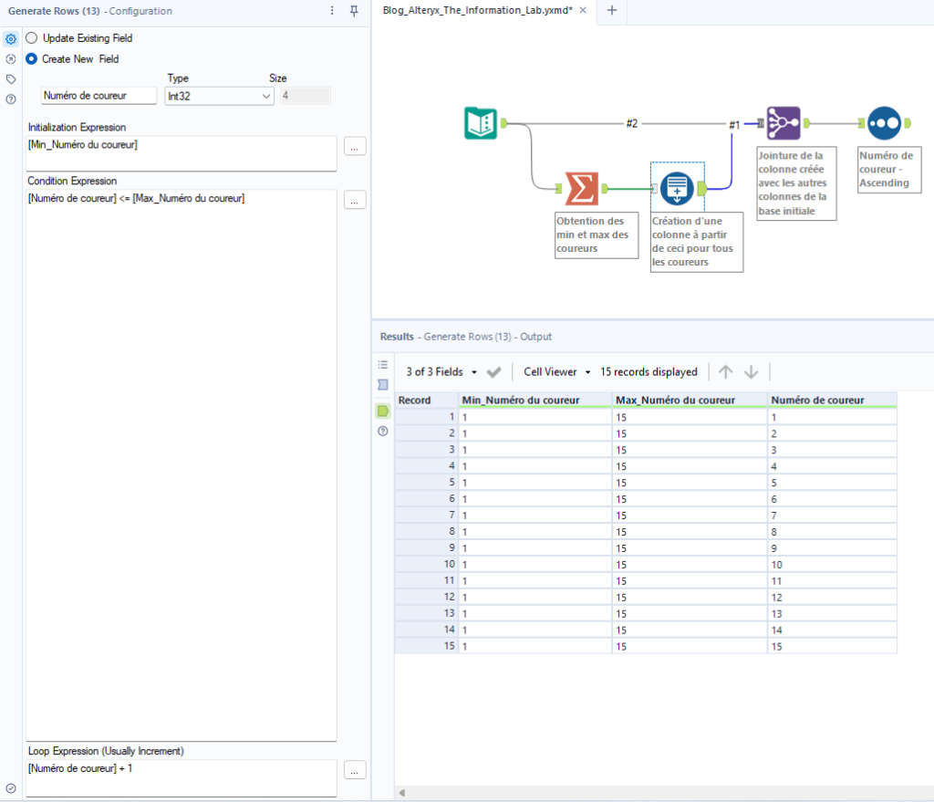Open the Results metadata icon
This screenshot has width=934, height=802.
(383, 385)
